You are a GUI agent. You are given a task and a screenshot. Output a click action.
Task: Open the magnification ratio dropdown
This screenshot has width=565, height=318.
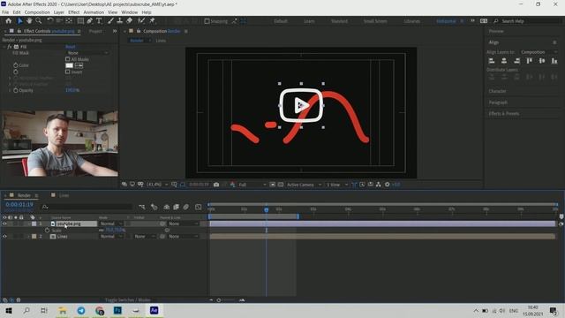(x=157, y=185)
